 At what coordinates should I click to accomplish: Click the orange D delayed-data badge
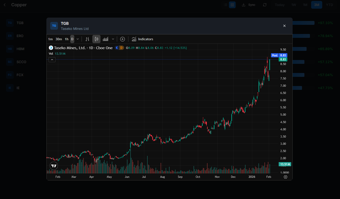[121, 48]
